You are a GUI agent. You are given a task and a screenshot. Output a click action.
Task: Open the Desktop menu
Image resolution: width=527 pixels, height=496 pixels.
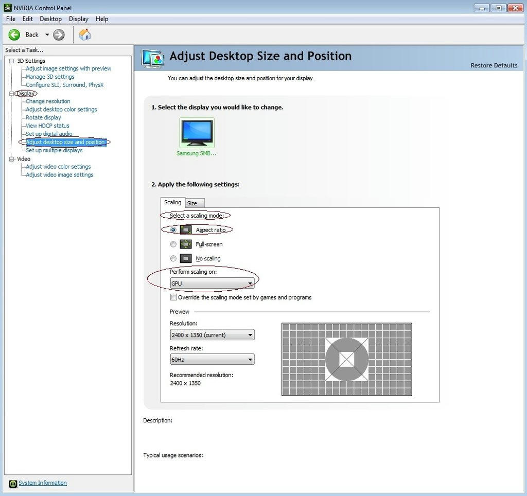50,19
